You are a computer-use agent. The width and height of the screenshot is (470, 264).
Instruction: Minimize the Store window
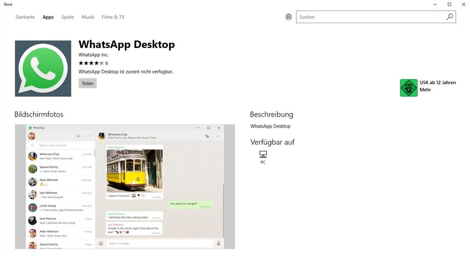point(435,4)
